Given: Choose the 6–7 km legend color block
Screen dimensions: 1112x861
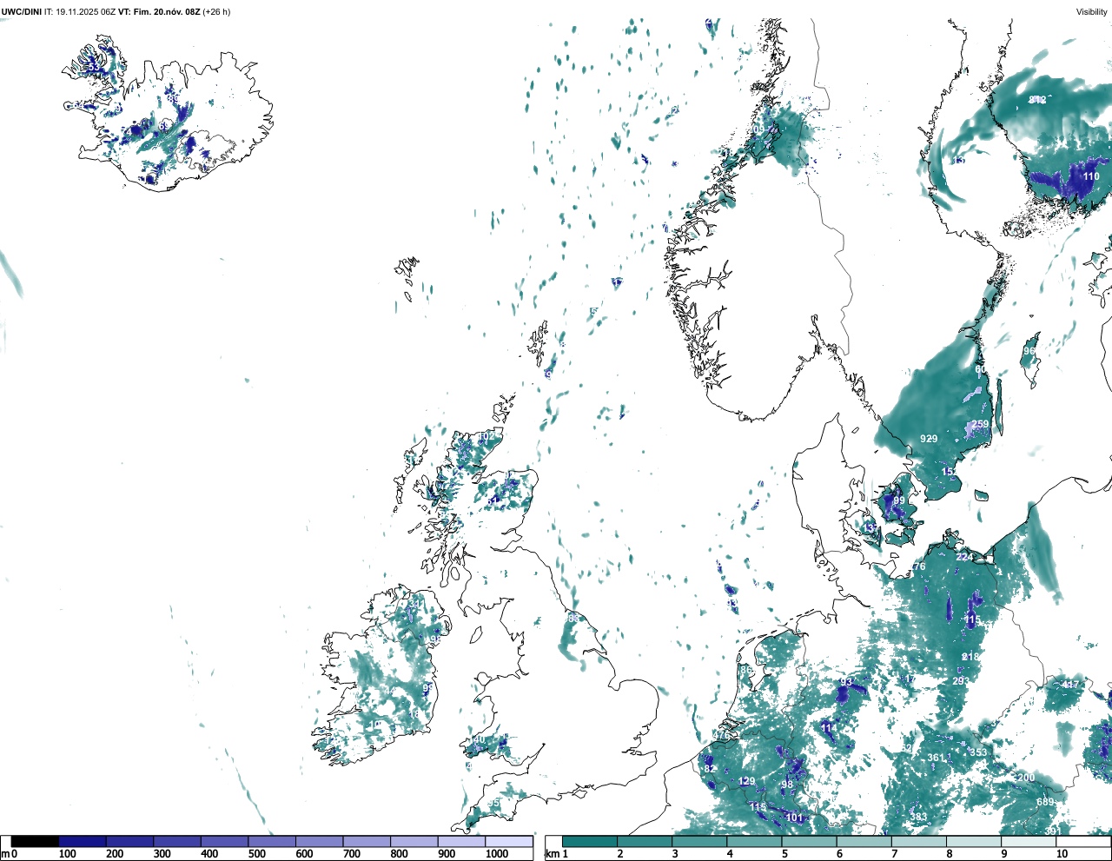Looking at the screenshot, I should coord(864,842).
